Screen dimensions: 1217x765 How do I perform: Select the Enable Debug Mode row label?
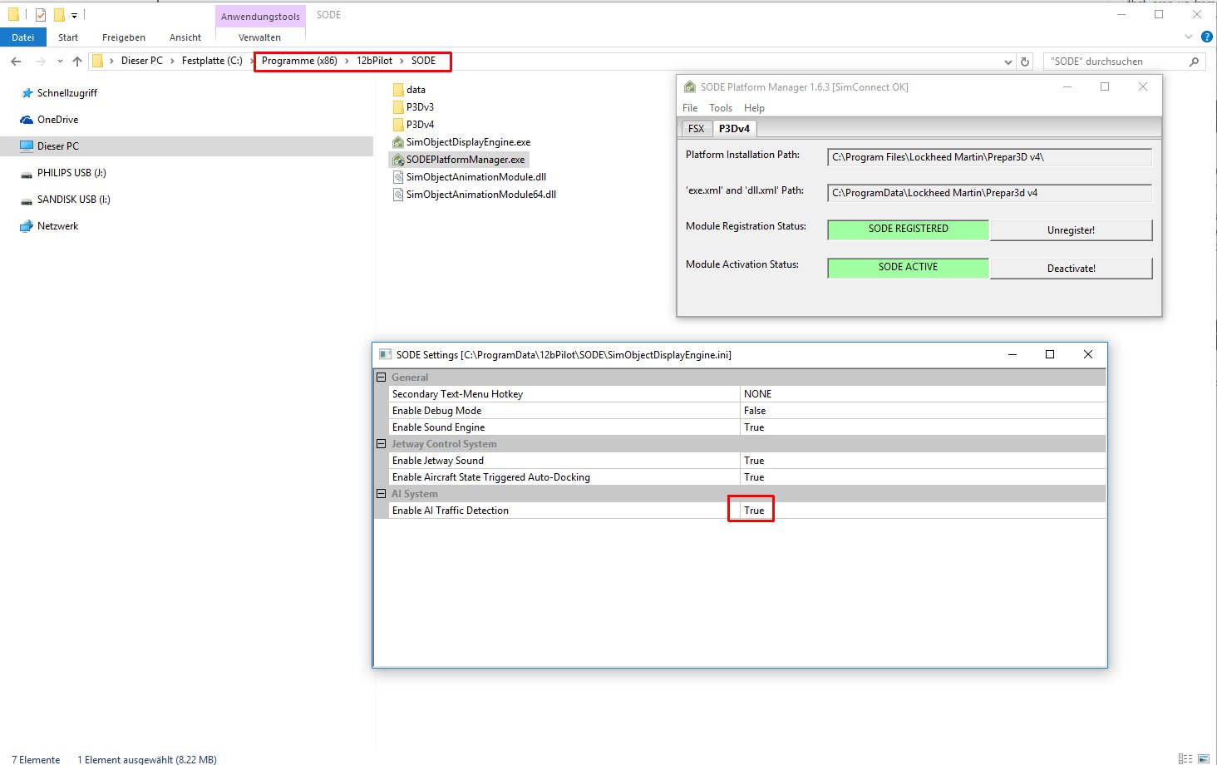tap(436, 411)
